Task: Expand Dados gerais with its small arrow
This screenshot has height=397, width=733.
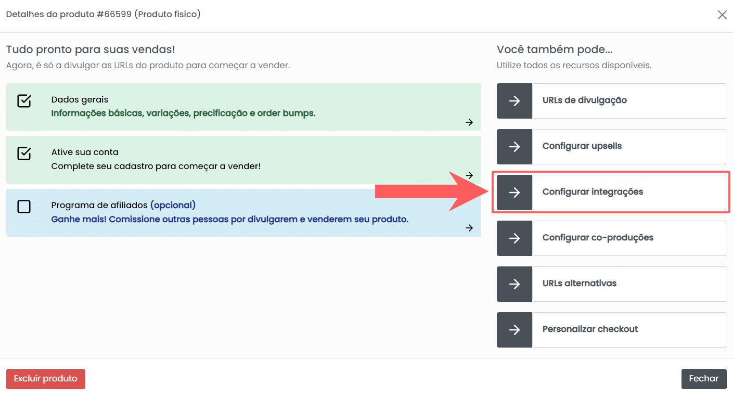Action: pos(469,122)
